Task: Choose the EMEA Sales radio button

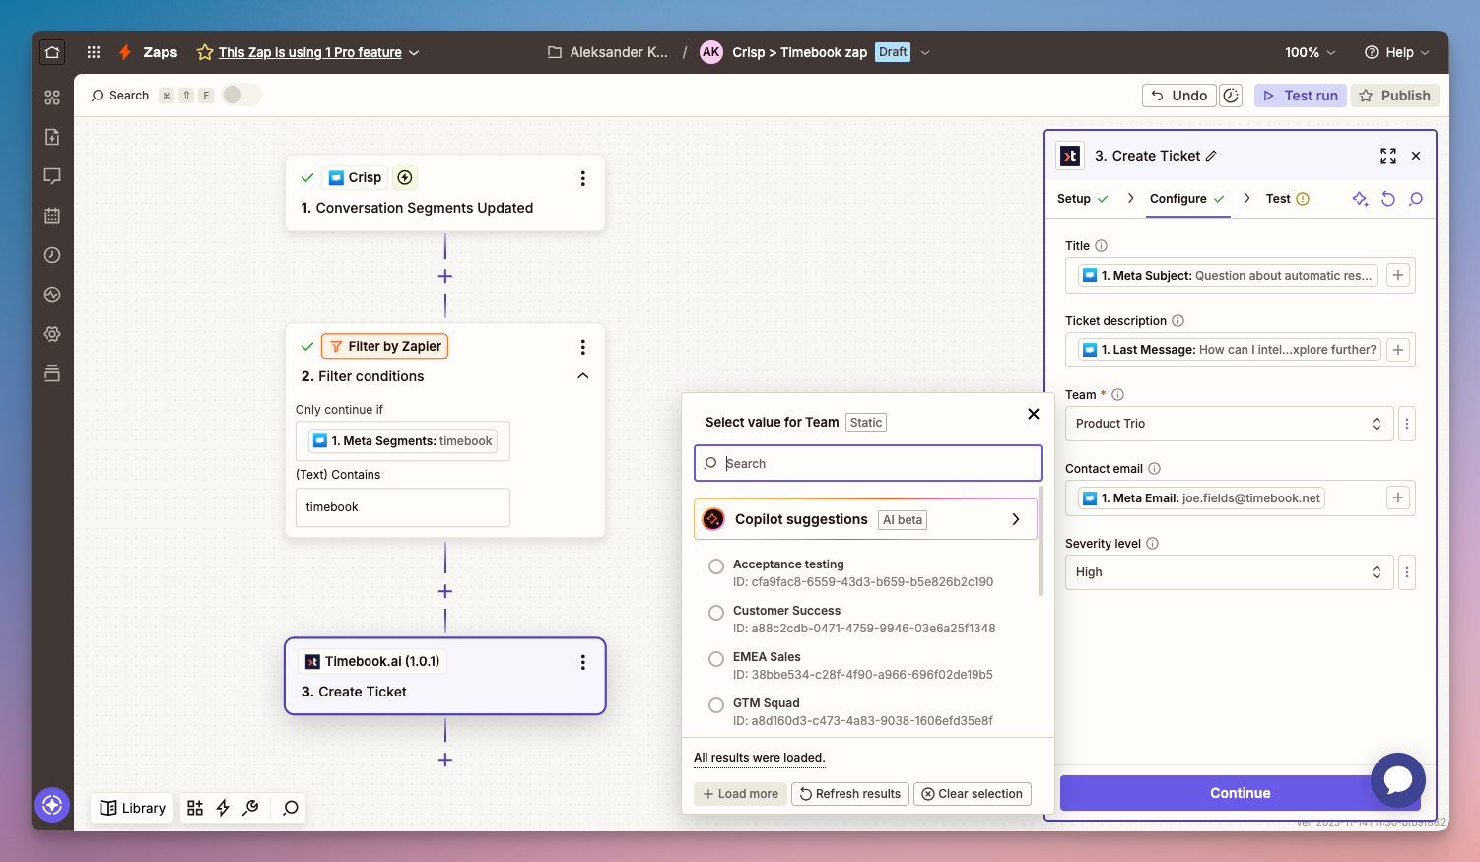Action: click(x=716, y=659)
